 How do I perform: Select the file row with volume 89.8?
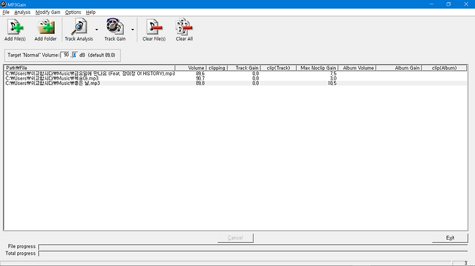tap(236, 83)
